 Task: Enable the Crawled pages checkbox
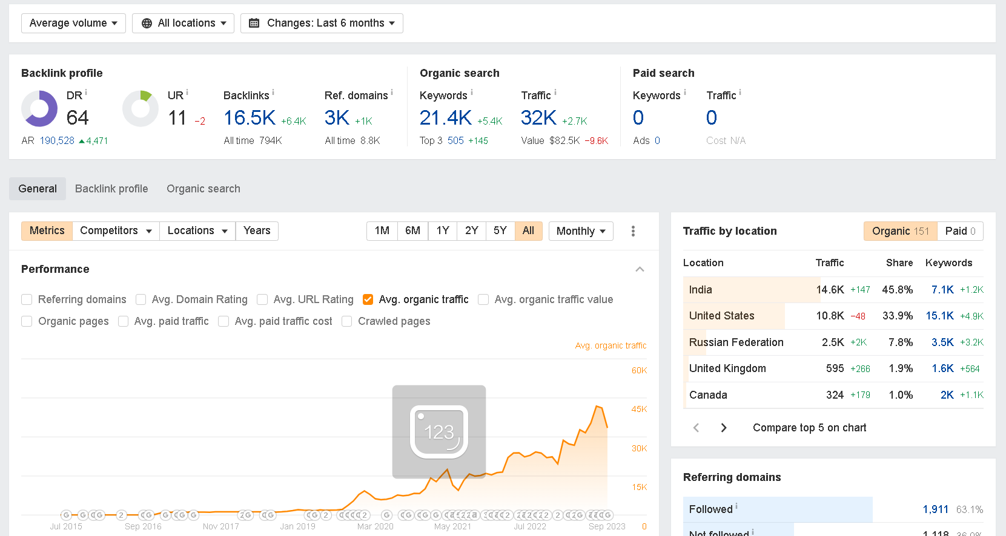click(x=347, y=321)
